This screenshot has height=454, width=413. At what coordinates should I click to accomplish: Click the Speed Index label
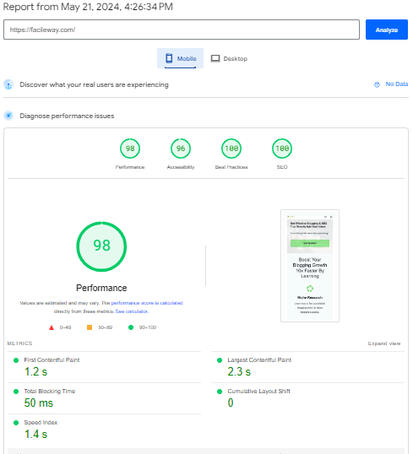pos(41,423)
